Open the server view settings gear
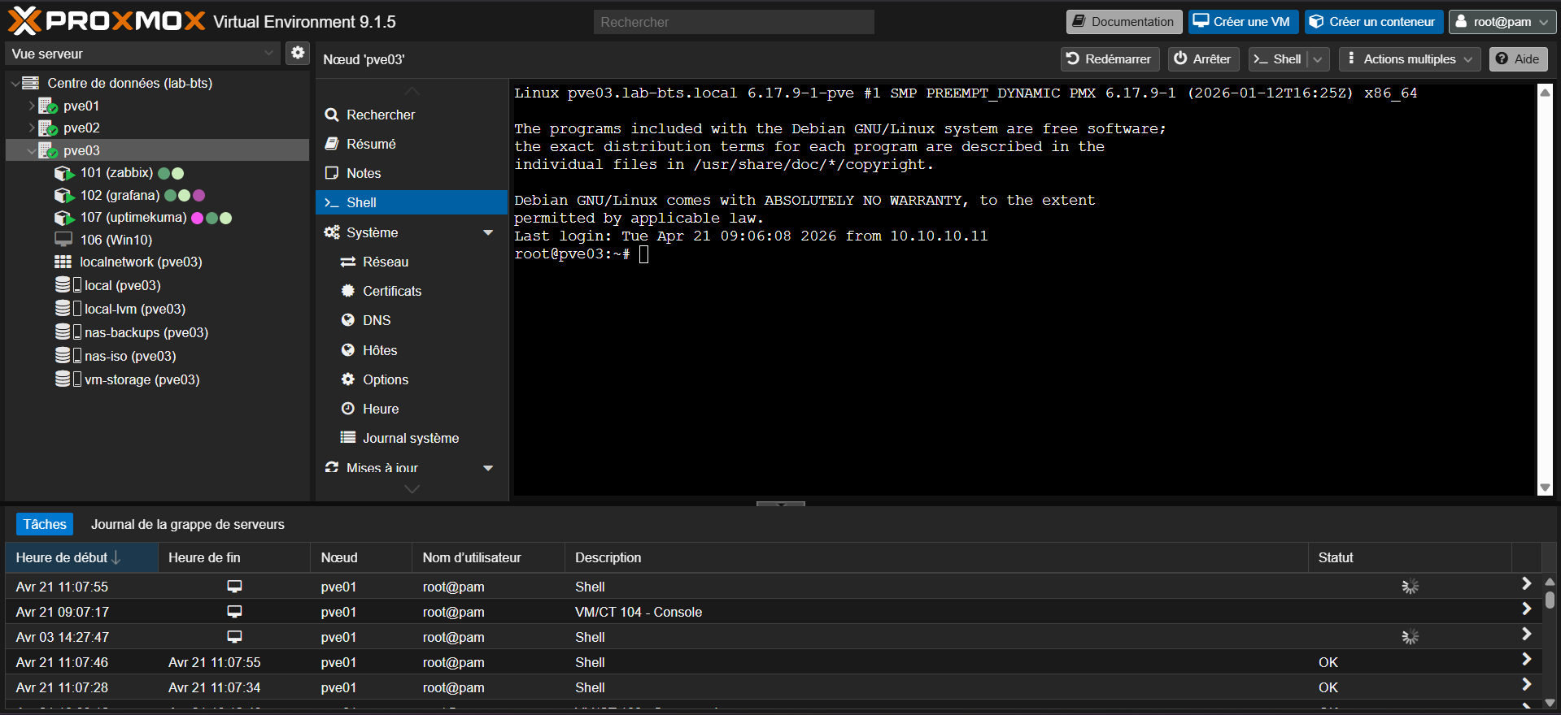 [x=298, y=53]
